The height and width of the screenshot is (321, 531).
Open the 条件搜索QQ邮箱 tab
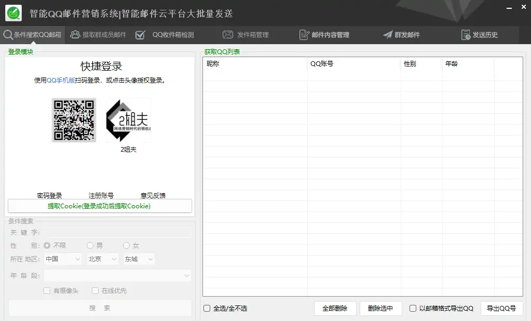(33, 35)
